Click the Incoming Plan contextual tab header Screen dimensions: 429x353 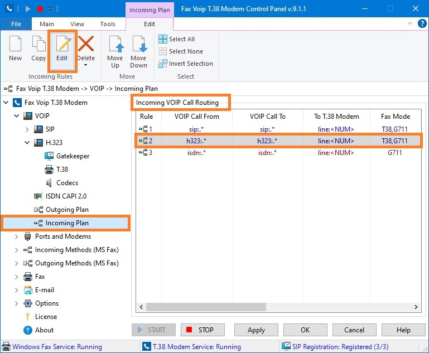click(150, 10)
